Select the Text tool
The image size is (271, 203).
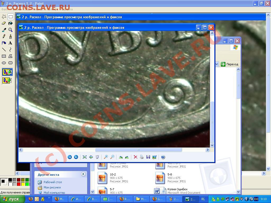point(11,43)
